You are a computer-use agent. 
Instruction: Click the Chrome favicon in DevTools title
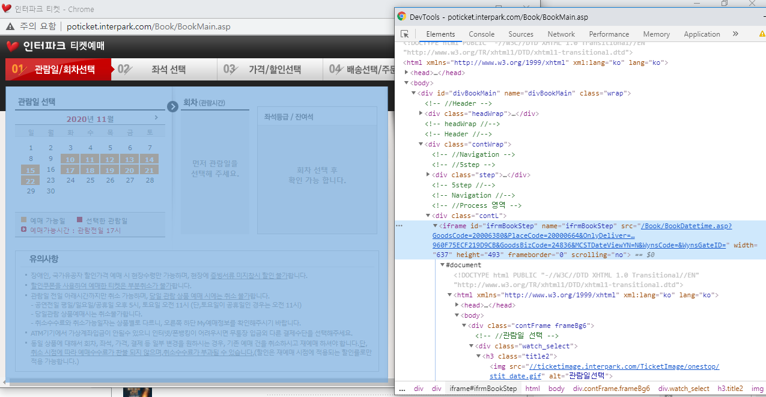click(x=401, y=17)
